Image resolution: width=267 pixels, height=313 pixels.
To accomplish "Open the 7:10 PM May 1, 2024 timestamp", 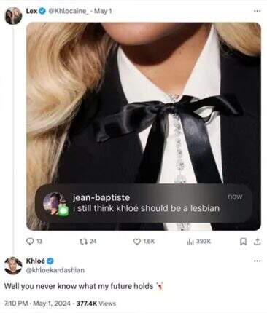I will click(38, 304).
